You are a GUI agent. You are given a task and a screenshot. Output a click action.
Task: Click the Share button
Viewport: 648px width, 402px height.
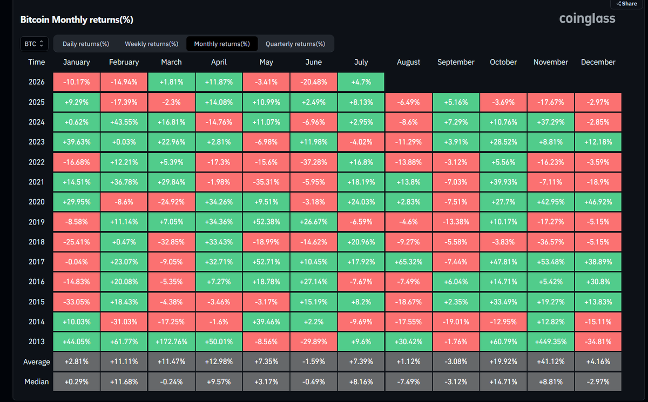pos(626,4)
